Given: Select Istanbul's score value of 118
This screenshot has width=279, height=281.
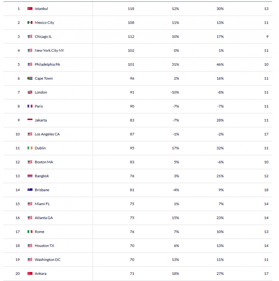Looking at the screenshot, I should pos(131,9).
